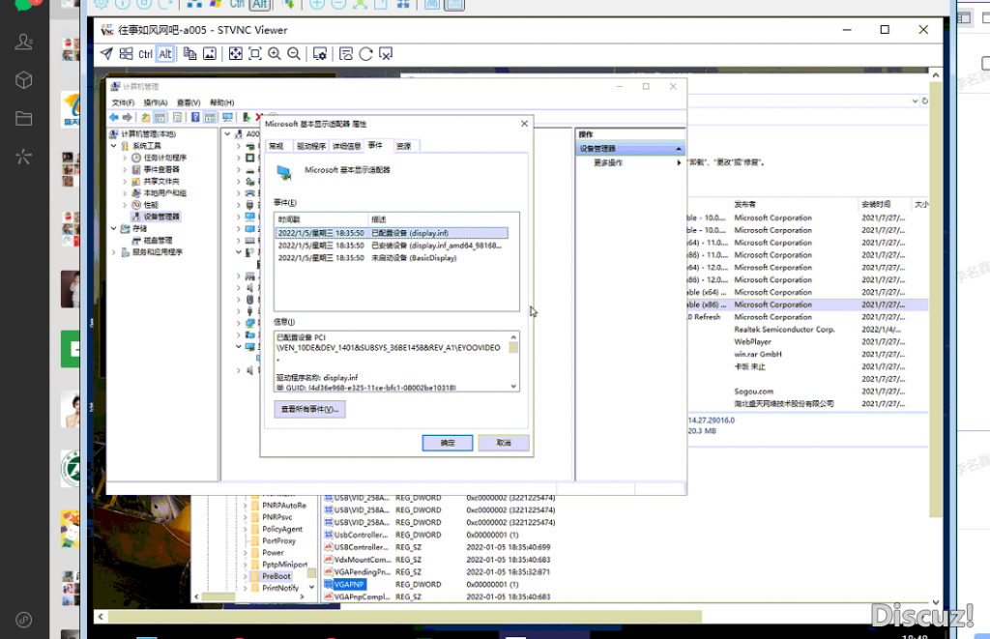The width and height of the screenshot is (990, 639).
Task: Collapse the 存储 tree node
Action: 114,228
